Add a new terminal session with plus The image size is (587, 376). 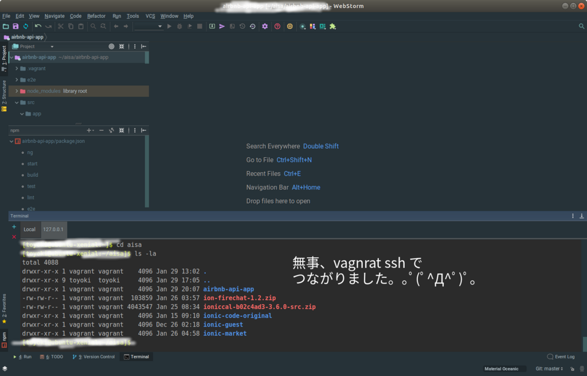pyautogui.click(x=14, y=227)
